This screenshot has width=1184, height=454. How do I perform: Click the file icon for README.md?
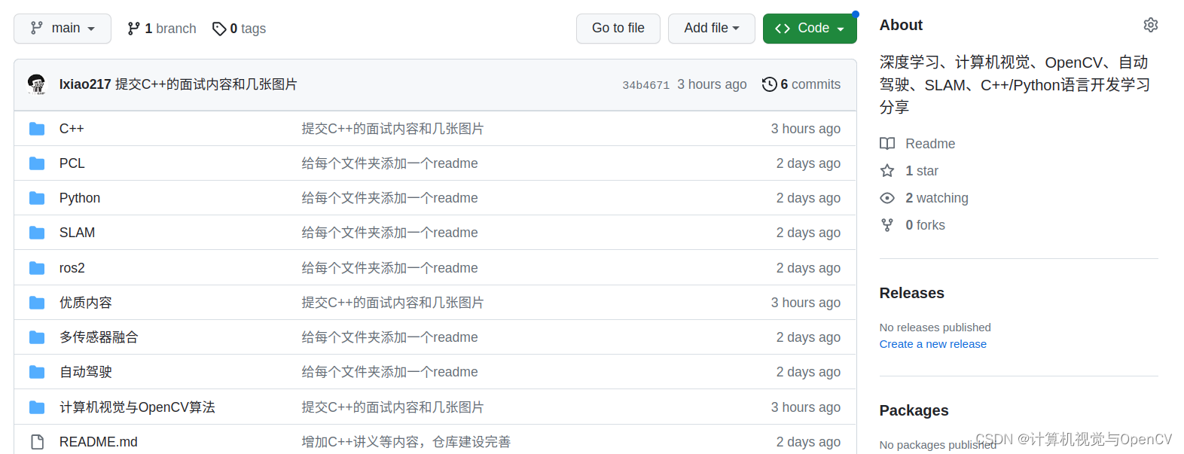[37, 442]
